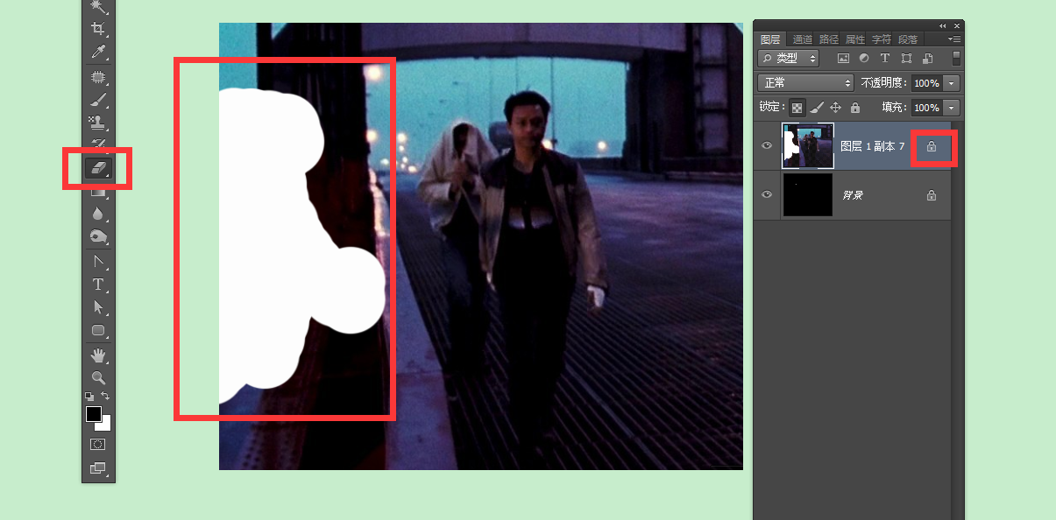
Task: Toggle lock transparent pixels
Action: click(797, 108)
